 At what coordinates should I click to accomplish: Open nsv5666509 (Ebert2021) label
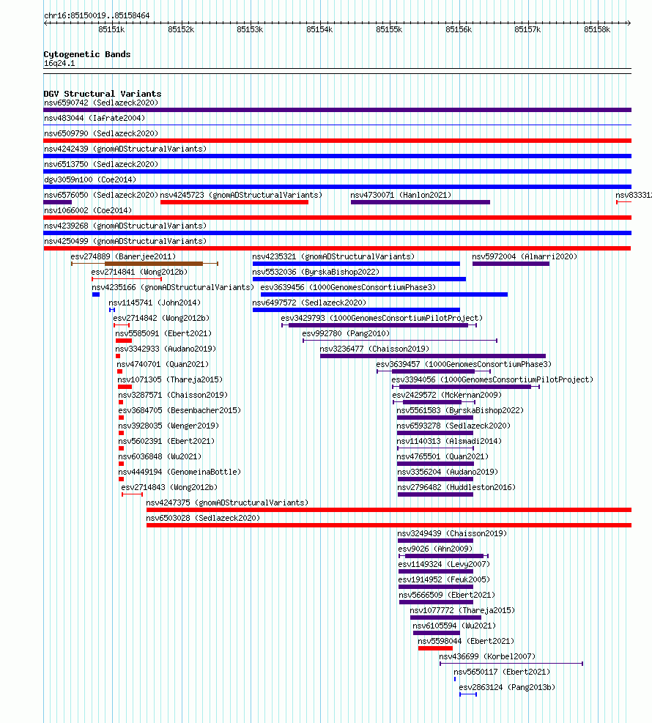coord(447,595)
